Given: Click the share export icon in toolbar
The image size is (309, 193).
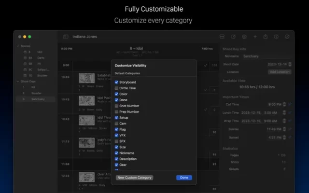Looking at the screenshot, I should (266, 37).
